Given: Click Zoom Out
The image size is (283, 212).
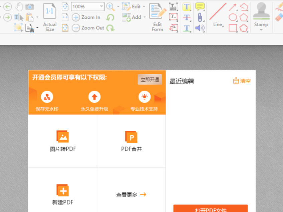Looking at the screenshot, I should tap(88, 28).
